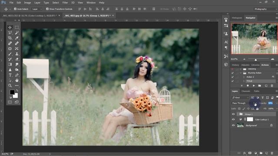Select the Clone Stamp tool
Viewport: 278px width, 156px height.
[x=17, y=54]
